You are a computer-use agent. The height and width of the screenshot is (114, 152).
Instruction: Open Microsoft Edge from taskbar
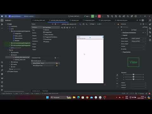tap(79, 97)
